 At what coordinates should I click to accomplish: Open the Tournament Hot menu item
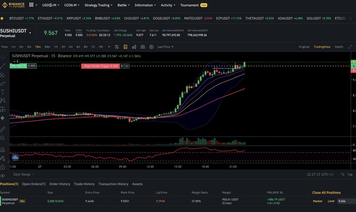(194, 5)
